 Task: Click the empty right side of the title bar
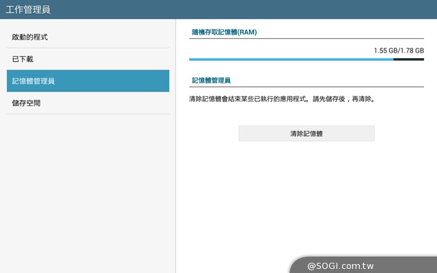(x=273, y=10)
